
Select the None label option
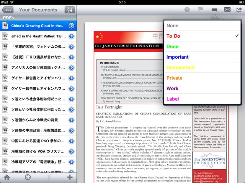(x=202, y=26)
